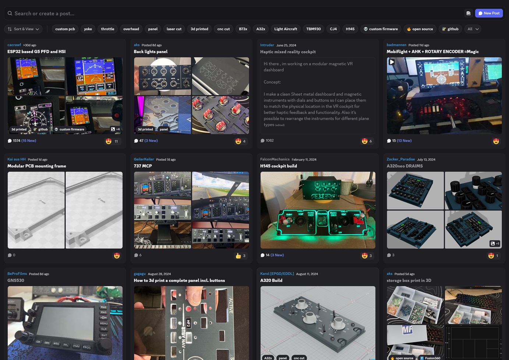The image size is (509, 360).
Task: Click heart-eyes reaction on H145 cockpit build
Action: (365, 256)
